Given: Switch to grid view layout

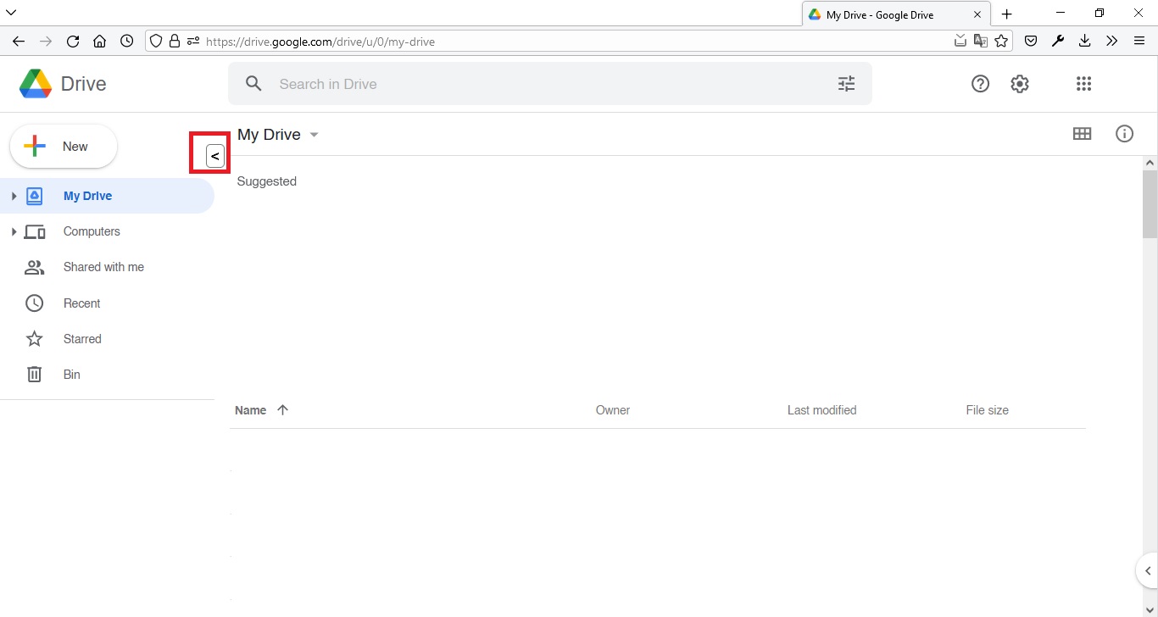Looking at the screenshot, I should (x=1083, y=133).
